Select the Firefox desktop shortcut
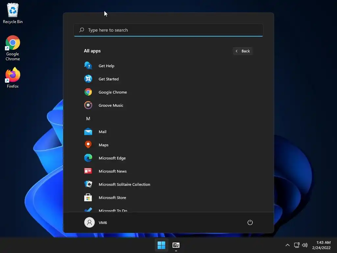 point(13,78)
